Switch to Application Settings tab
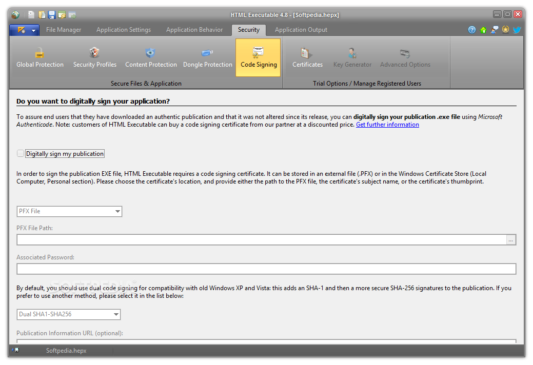Screen dimensions: 533x365 (124, 30)
